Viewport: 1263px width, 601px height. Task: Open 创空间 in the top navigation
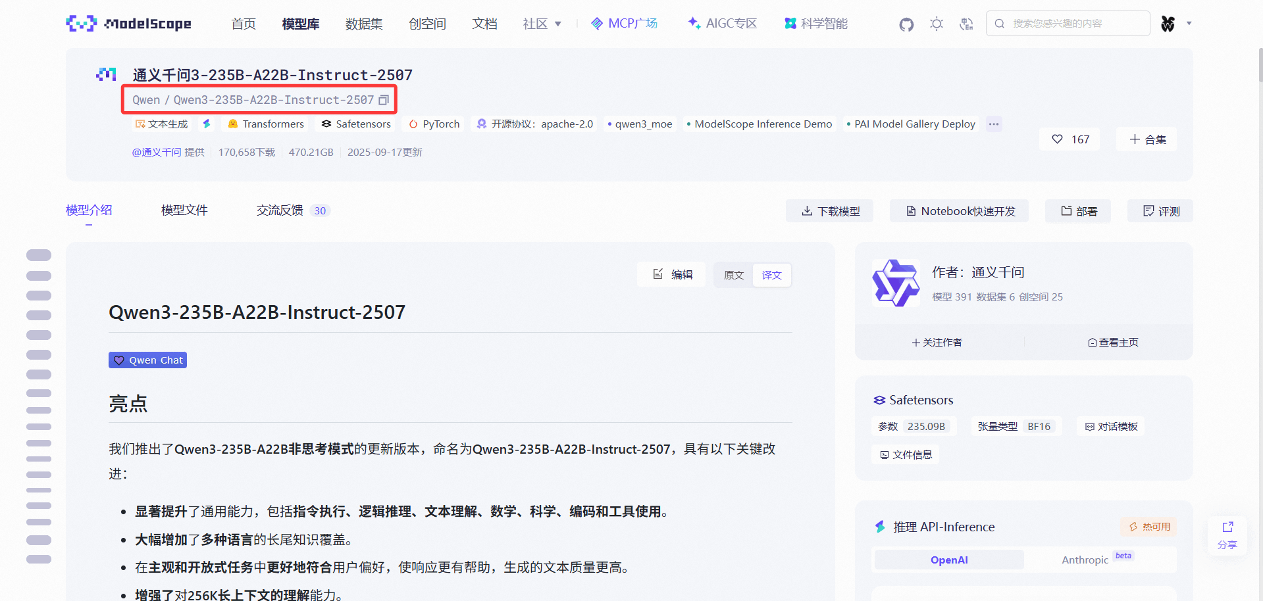point(427,24)
